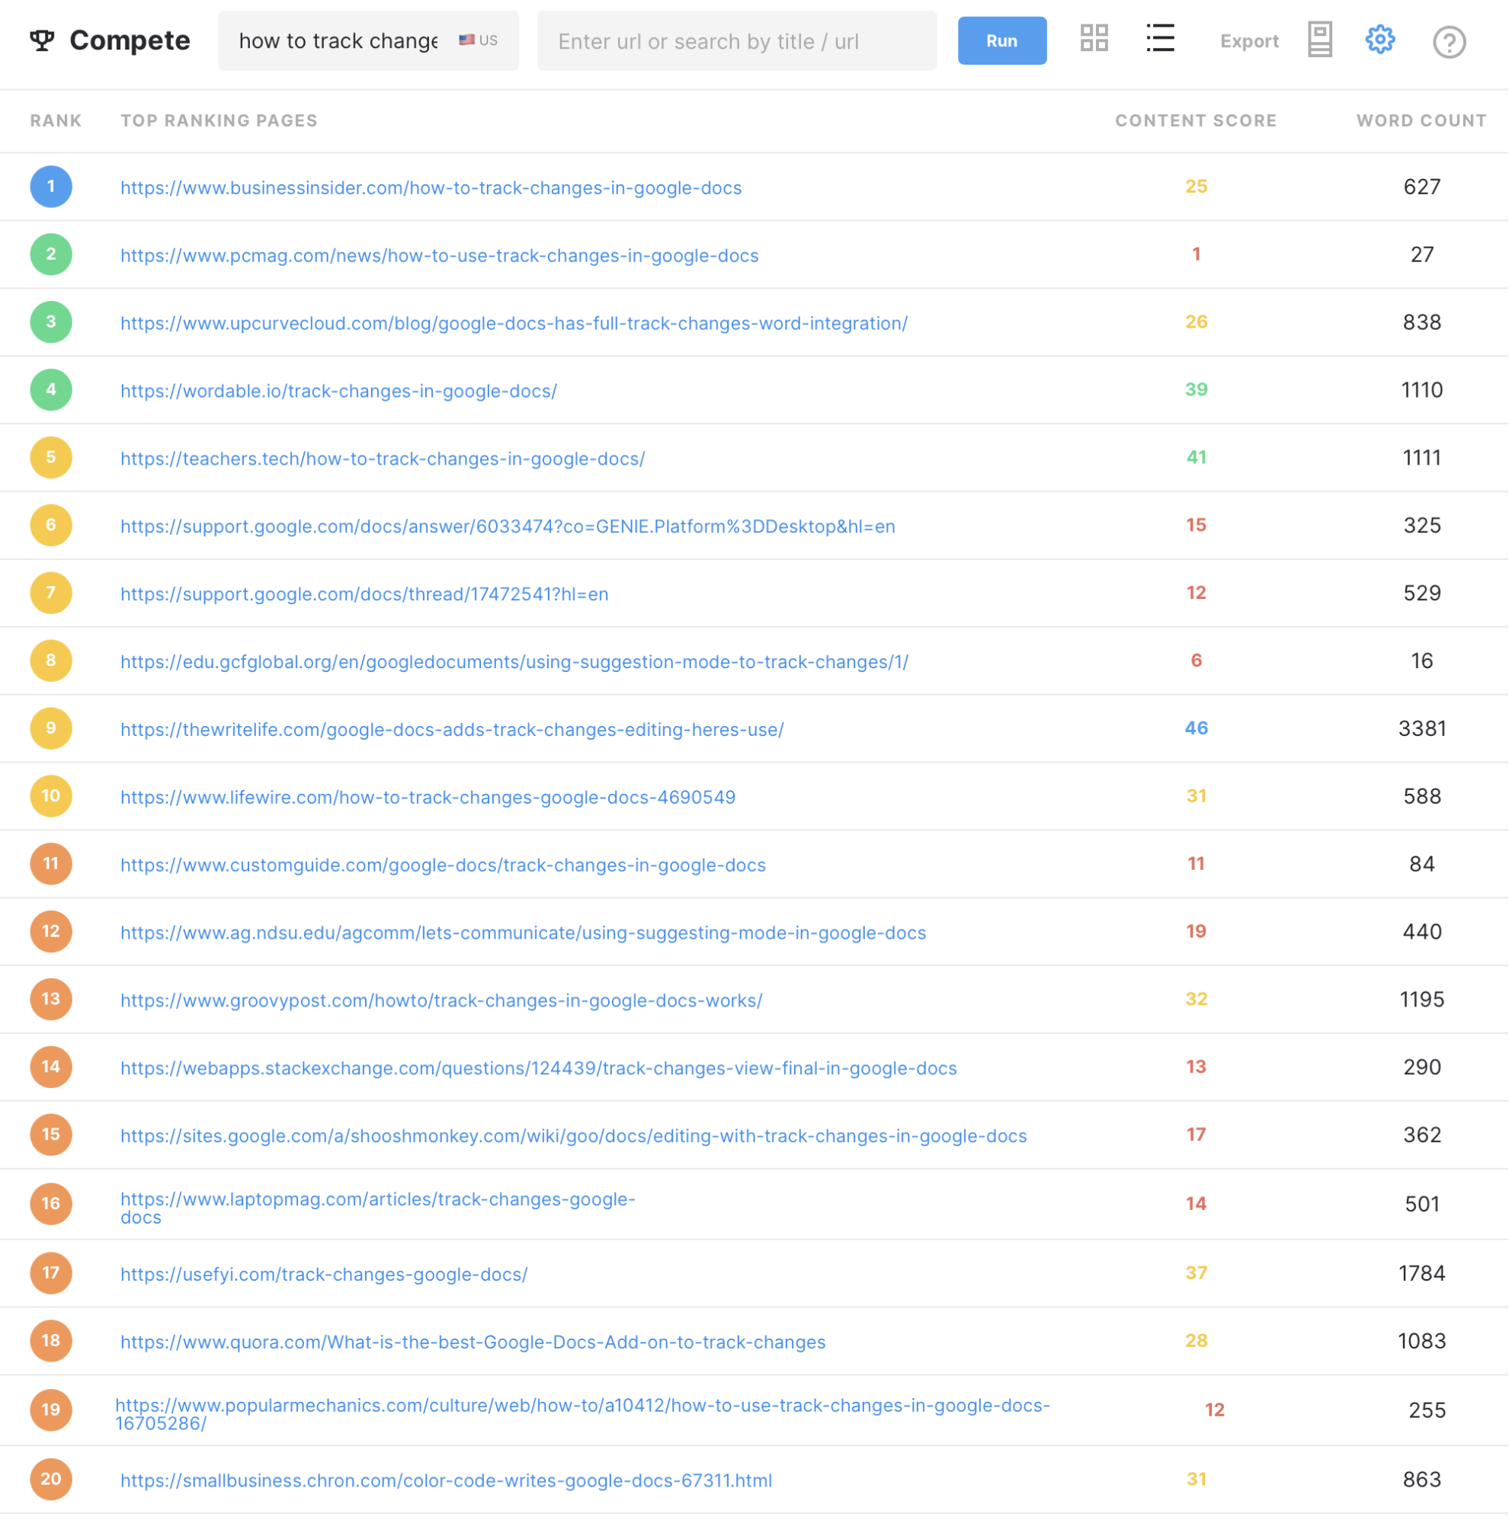Open the Quora add-on question link
Screen dimensions: 1509x1523
tap(473, 1341)
